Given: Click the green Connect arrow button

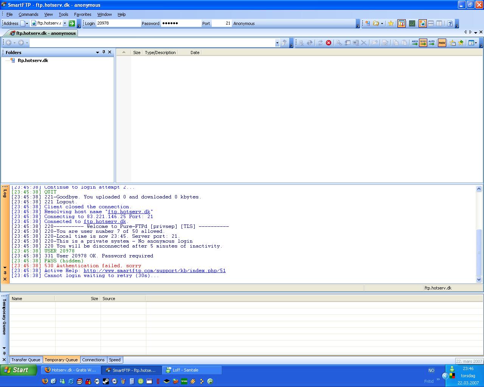Looking at the screenshot, I should tap(72, 23).
